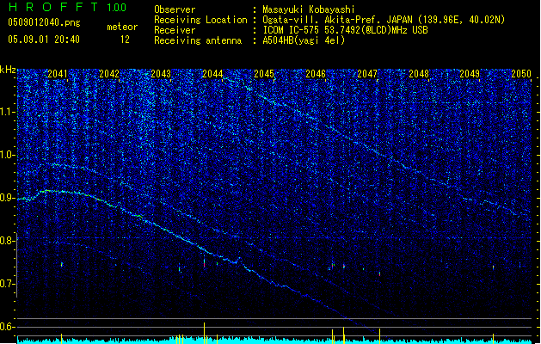Image resolution: width=541 pixels, height=344 pixels.
Task: Select the file name 0509012040.png
Action: point(44,22)
